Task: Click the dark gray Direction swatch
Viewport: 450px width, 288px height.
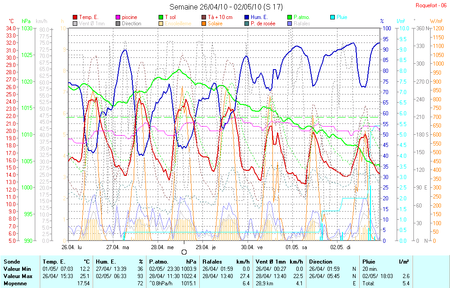Action: coord(118,24)
